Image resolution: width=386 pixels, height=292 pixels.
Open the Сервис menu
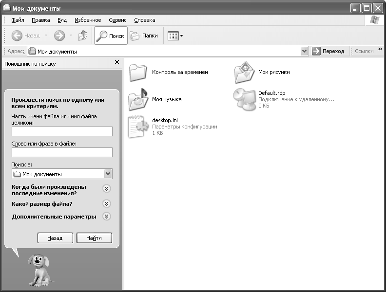(117, 20)
